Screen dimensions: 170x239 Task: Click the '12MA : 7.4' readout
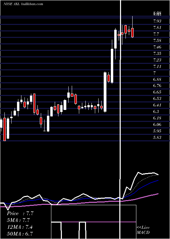point(20,227)
